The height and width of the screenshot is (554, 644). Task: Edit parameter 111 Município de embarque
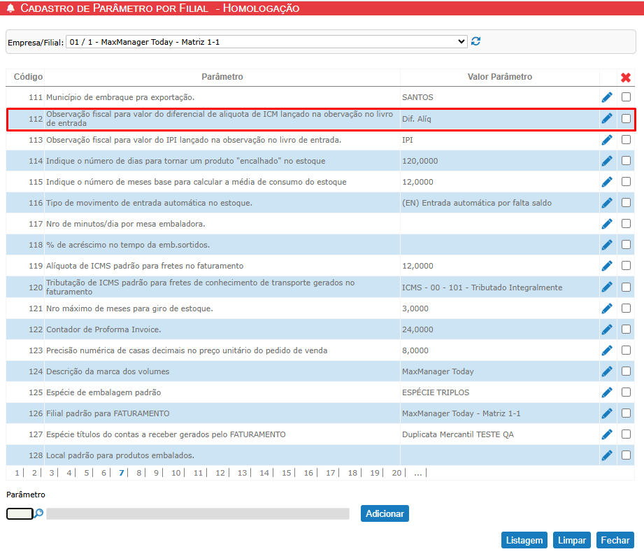click(x=607, y=97)
